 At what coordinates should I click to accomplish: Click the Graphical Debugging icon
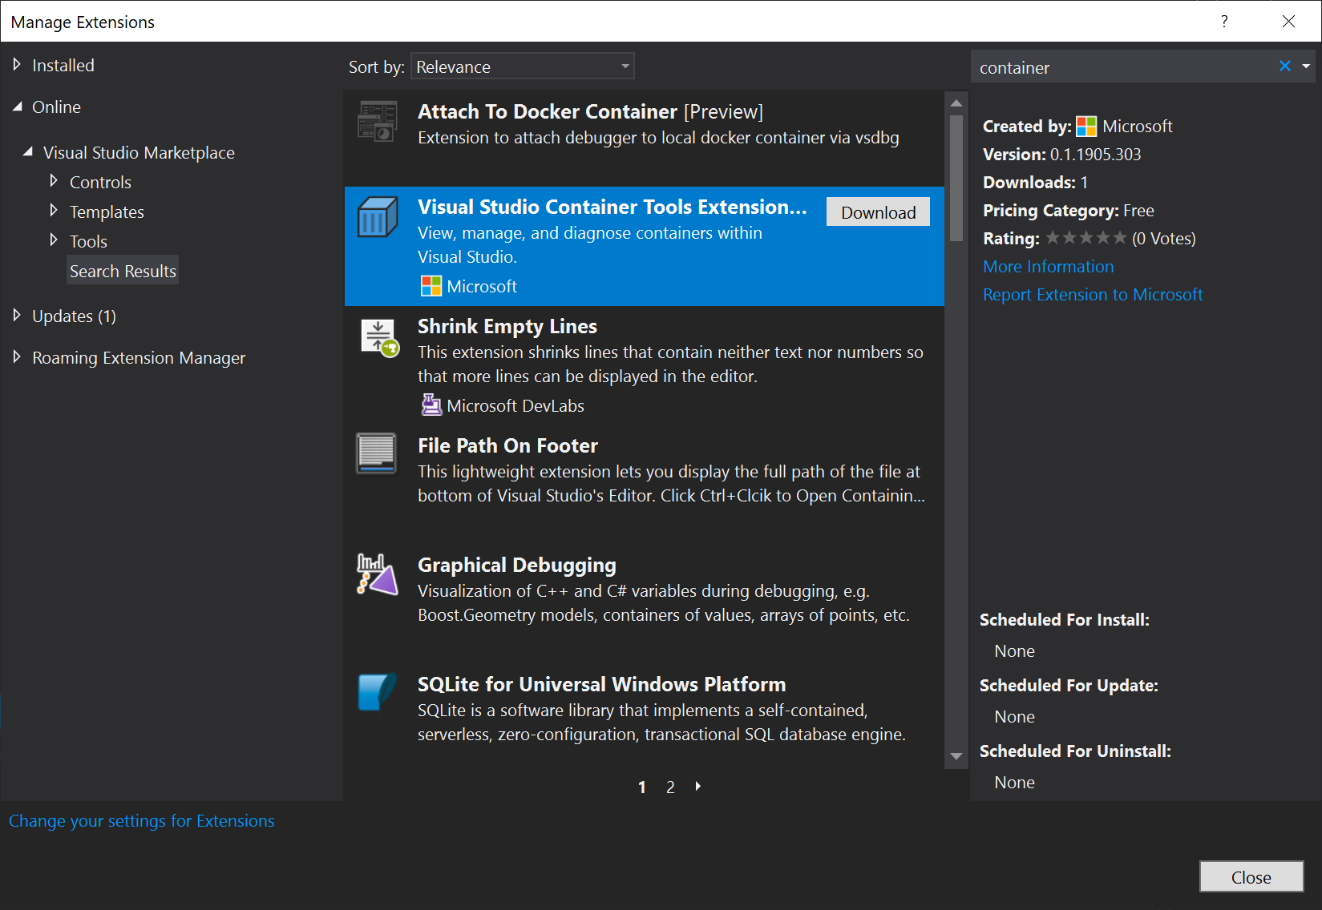tap(377, 574)
